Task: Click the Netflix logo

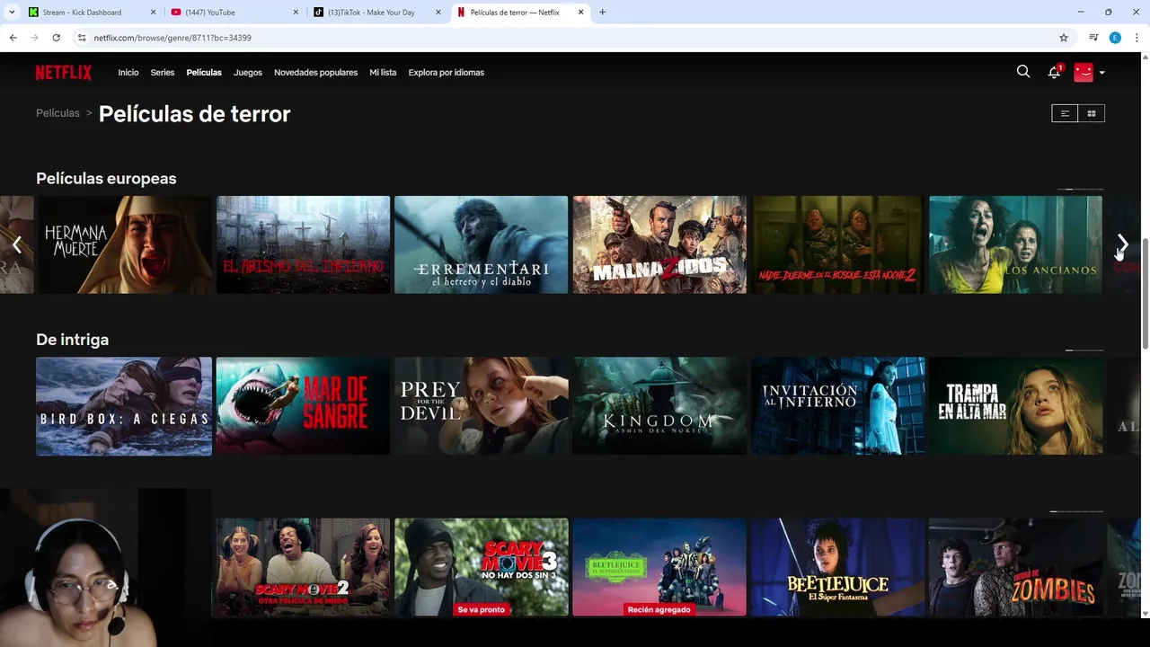Action: 64,73
